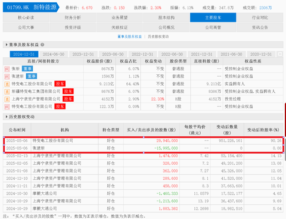
Task: Open the 资讯公告 tab
Action: (260, 27)
